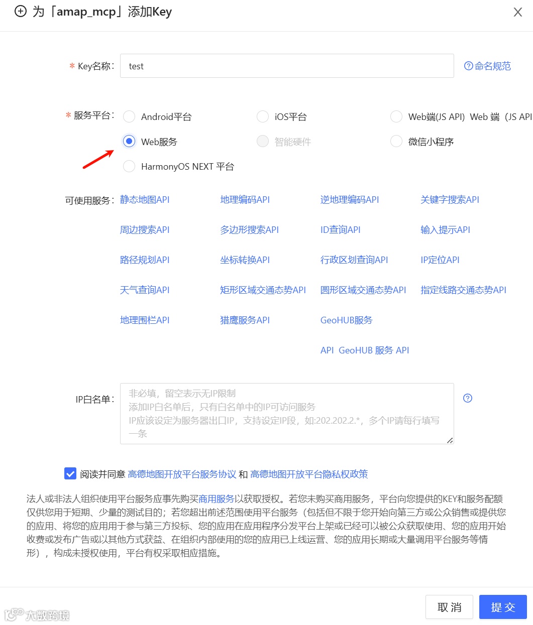This screenshot has width=533, height=625.
Task: Open the 多边形搜索API link
Action: 249,229
